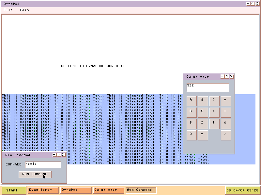This screenshot has height=195, width=261.
Task: Click the START button on the taskbar
Action: (x=14, y=190)
